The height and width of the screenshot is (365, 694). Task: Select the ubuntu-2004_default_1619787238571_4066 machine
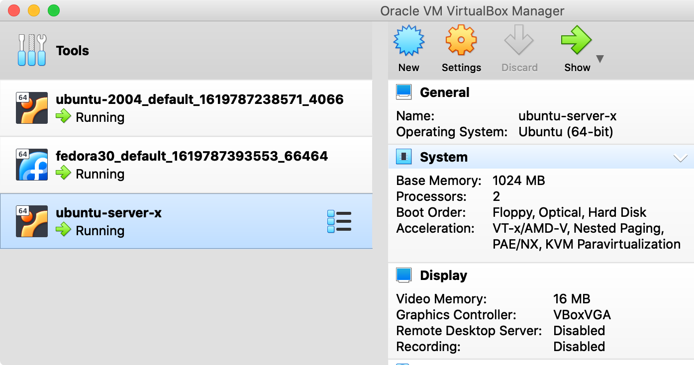[x=199, y=99]
